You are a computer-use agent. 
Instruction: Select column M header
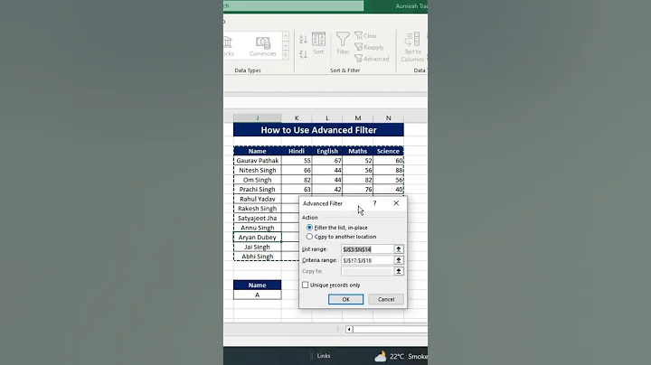pyautogui.click(x=358, y=118)
